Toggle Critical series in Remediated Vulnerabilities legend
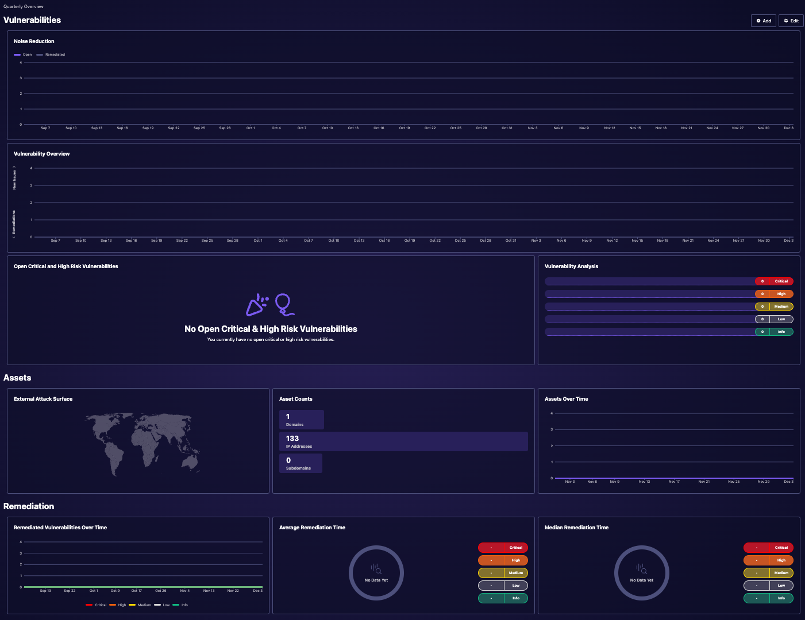This screenshot has width=805, height=620. [96, 605]
